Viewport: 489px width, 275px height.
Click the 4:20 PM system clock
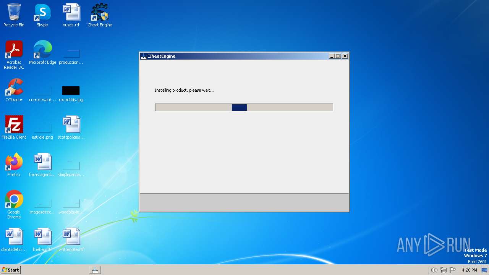(469, 270)
